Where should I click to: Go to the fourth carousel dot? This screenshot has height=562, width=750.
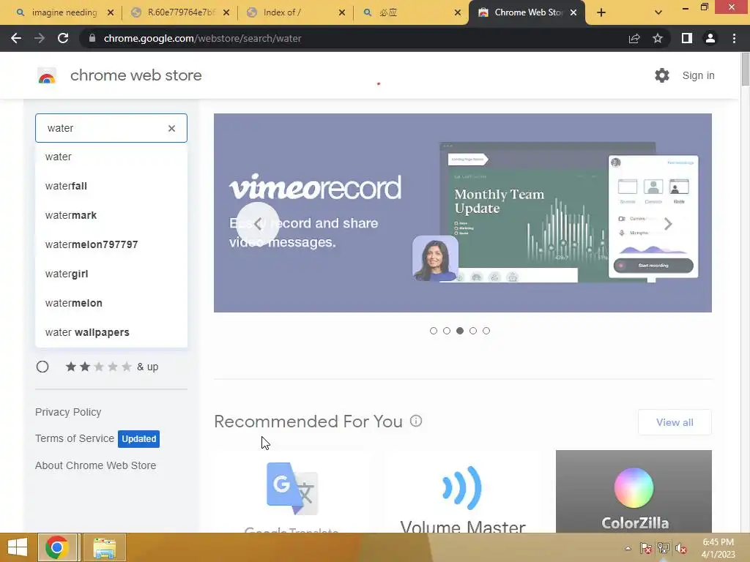473,331
